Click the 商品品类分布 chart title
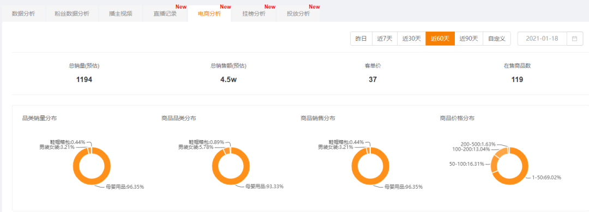The image size is (589, 212). pyautogui.click(x=178, y=119)
